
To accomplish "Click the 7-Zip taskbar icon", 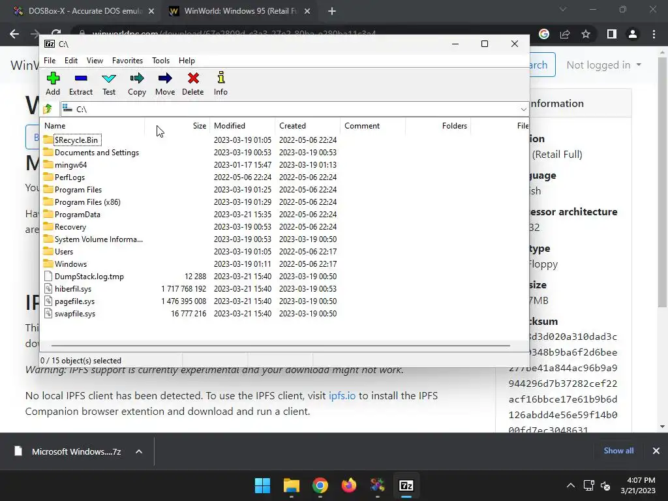I will pos(406,485).
